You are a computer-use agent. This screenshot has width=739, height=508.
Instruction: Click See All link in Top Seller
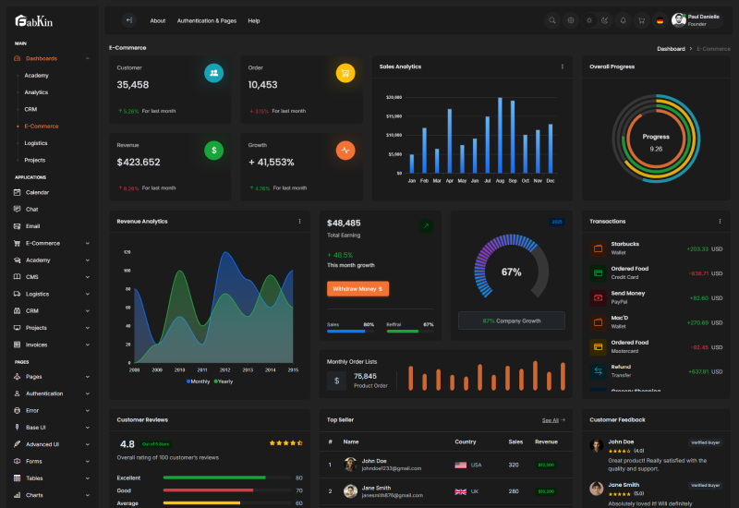(552, 419)
